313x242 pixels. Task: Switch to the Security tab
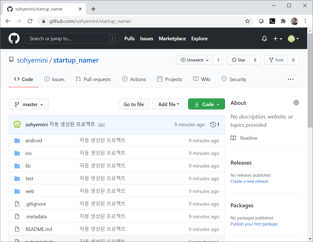coord(234,79)
